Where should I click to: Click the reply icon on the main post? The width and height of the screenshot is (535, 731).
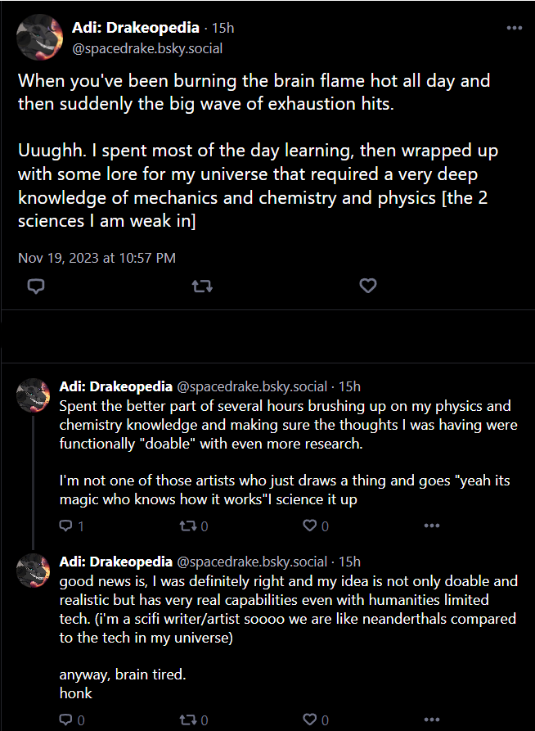[x=36, y=286]
